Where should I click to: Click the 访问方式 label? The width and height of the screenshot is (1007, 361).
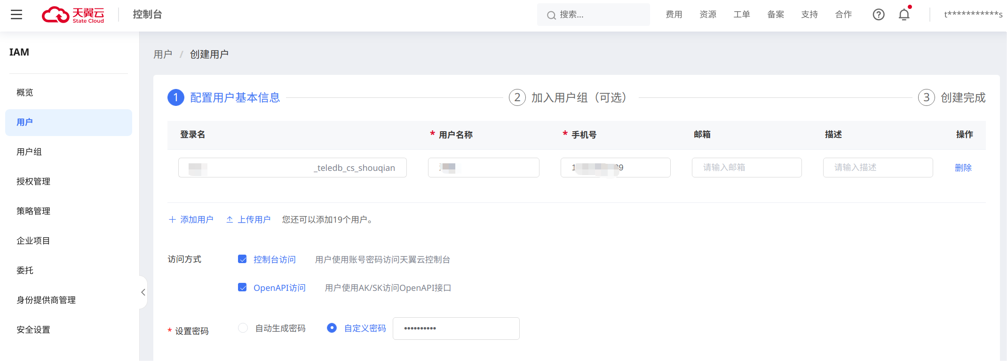pos(184,259)
